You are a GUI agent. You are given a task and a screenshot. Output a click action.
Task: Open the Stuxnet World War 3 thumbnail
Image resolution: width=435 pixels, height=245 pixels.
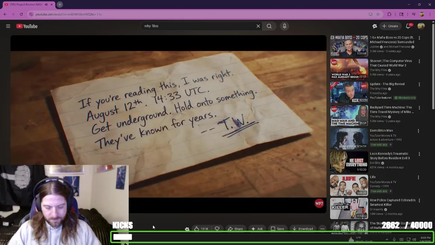[x=349, y=69]
